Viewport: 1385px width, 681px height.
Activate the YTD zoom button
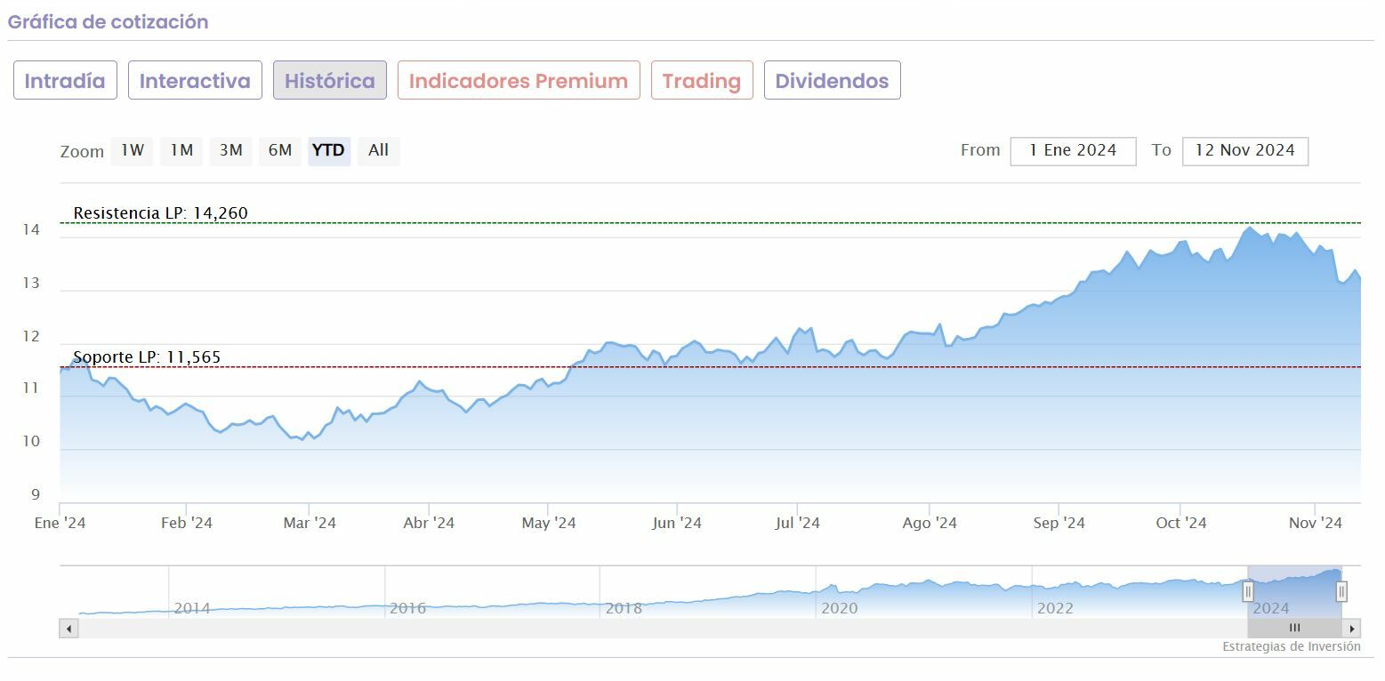[329, 150]
